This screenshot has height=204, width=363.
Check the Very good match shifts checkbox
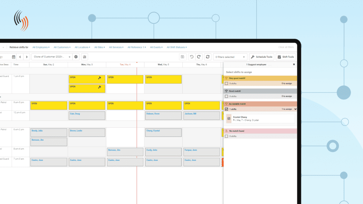[x=227, y=84]
